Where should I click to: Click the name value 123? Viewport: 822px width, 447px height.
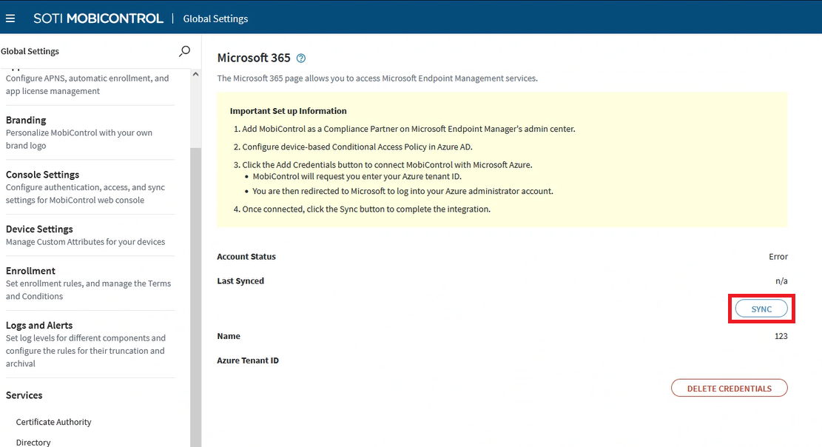(781, 336)
